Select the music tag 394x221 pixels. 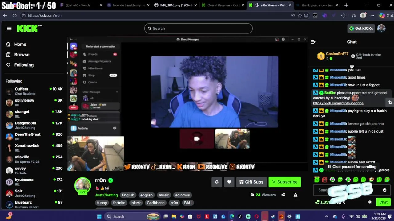click(164, 195)
